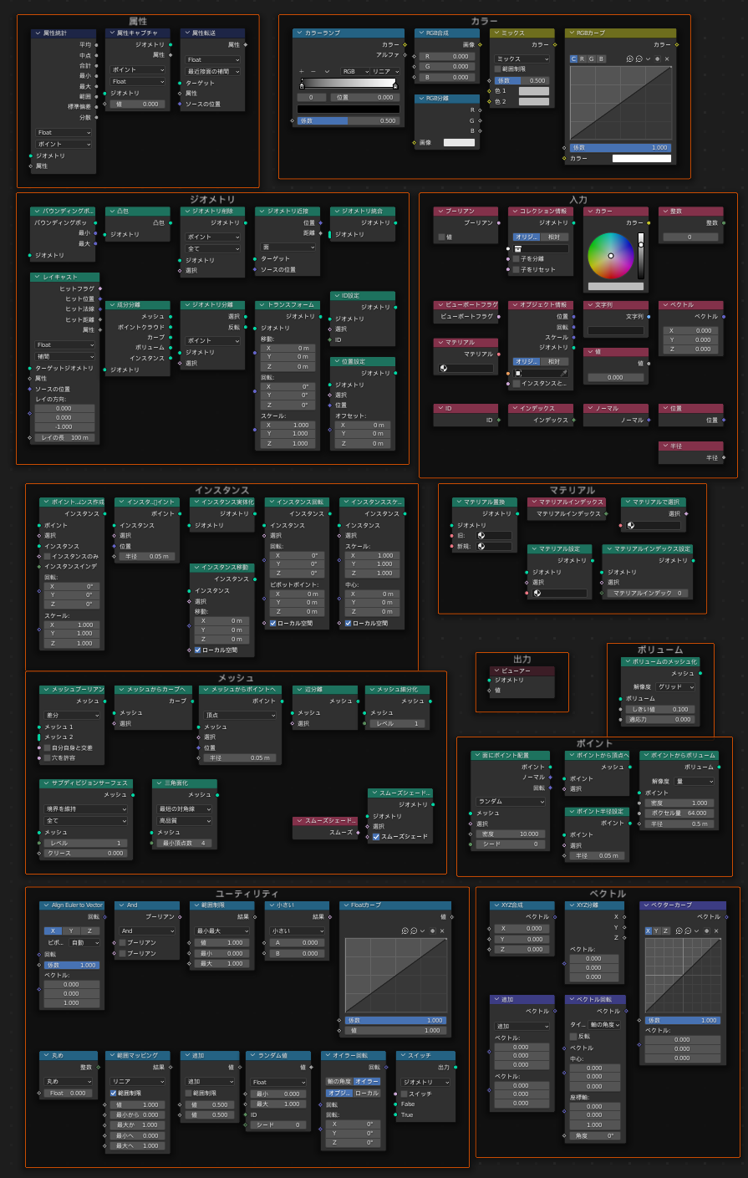
Task: Click the material icon in マテリアル設定 node
Action: (537, 593)
